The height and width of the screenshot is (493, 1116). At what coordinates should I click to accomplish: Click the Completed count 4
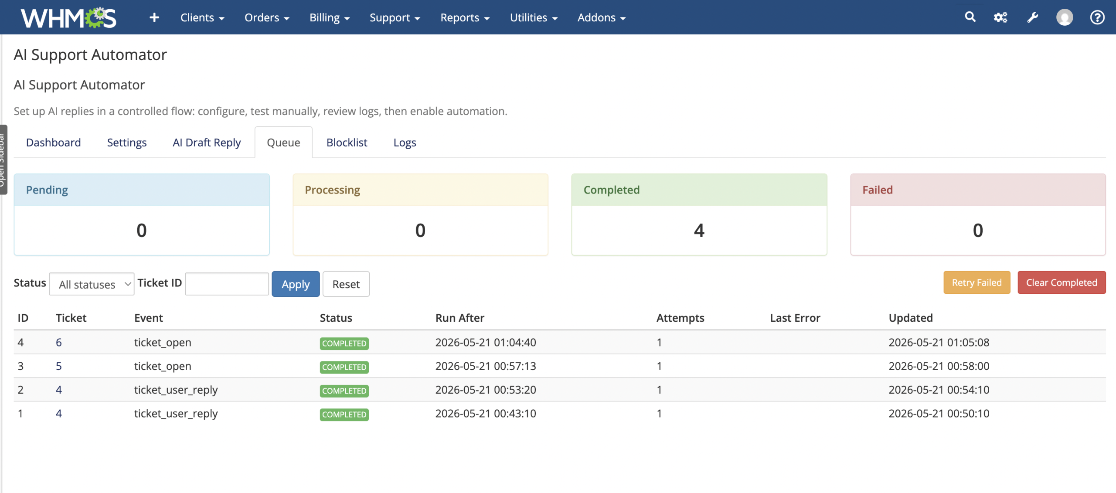coord(699,230)
